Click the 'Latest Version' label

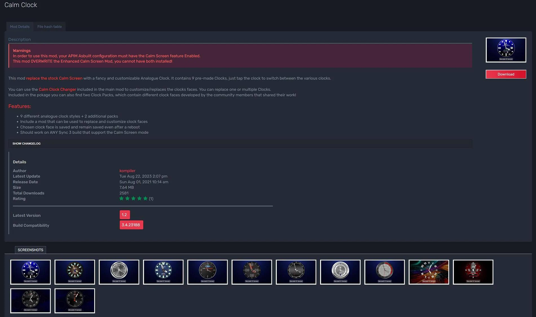point(27,215)
